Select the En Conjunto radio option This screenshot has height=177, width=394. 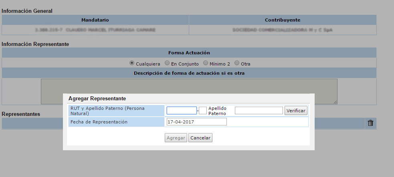167,63
